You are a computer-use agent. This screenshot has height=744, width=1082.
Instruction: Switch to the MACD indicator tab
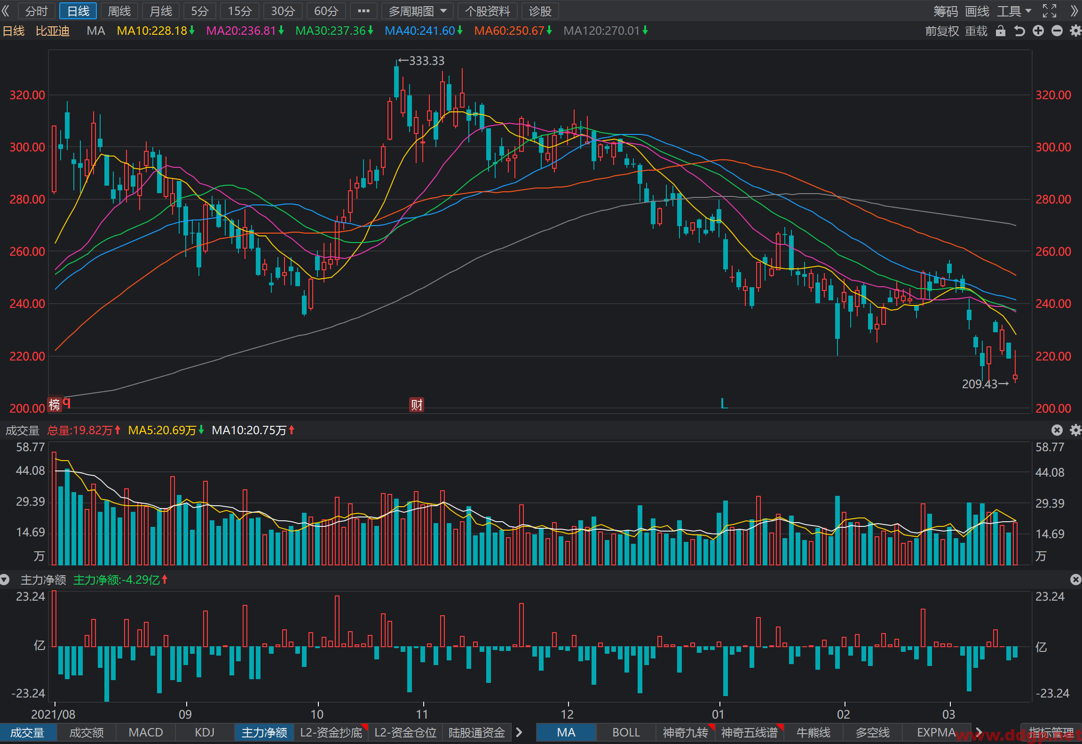click(x=146, y=732)
